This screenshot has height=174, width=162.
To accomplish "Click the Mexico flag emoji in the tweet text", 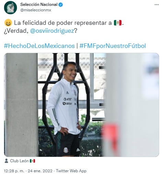I will 118,23.
